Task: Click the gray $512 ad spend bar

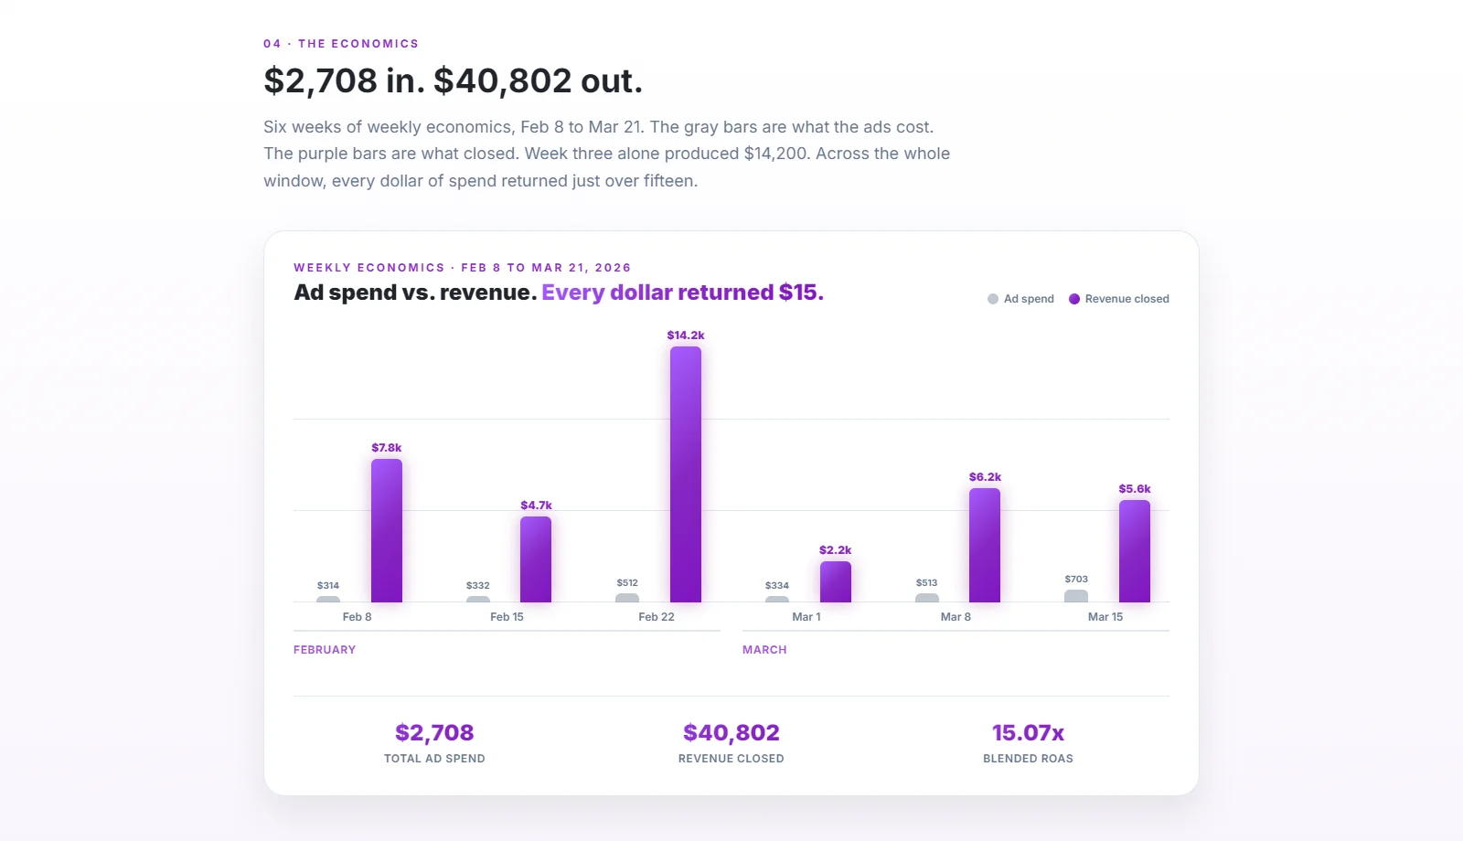Action: click(x=627, y=598)
